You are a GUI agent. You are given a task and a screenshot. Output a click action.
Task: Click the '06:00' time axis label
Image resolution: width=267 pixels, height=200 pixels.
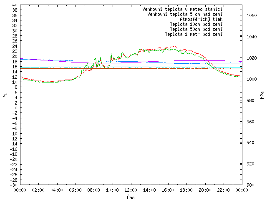76,190
